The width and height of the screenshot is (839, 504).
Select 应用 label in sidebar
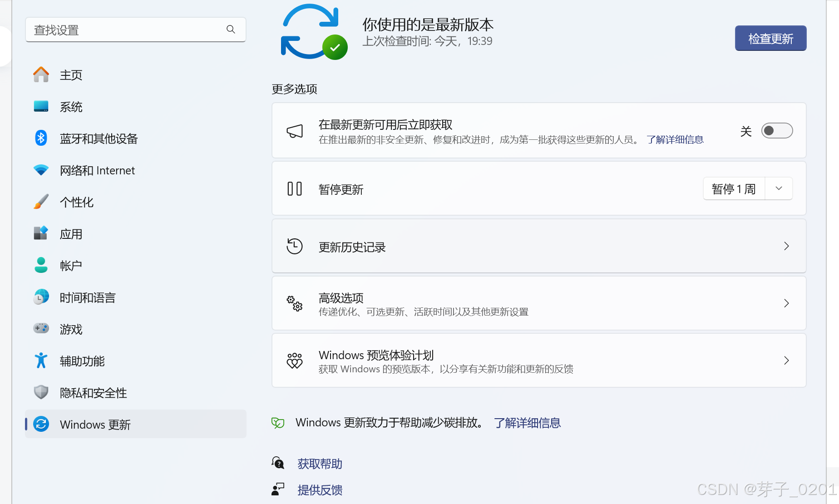71,234
